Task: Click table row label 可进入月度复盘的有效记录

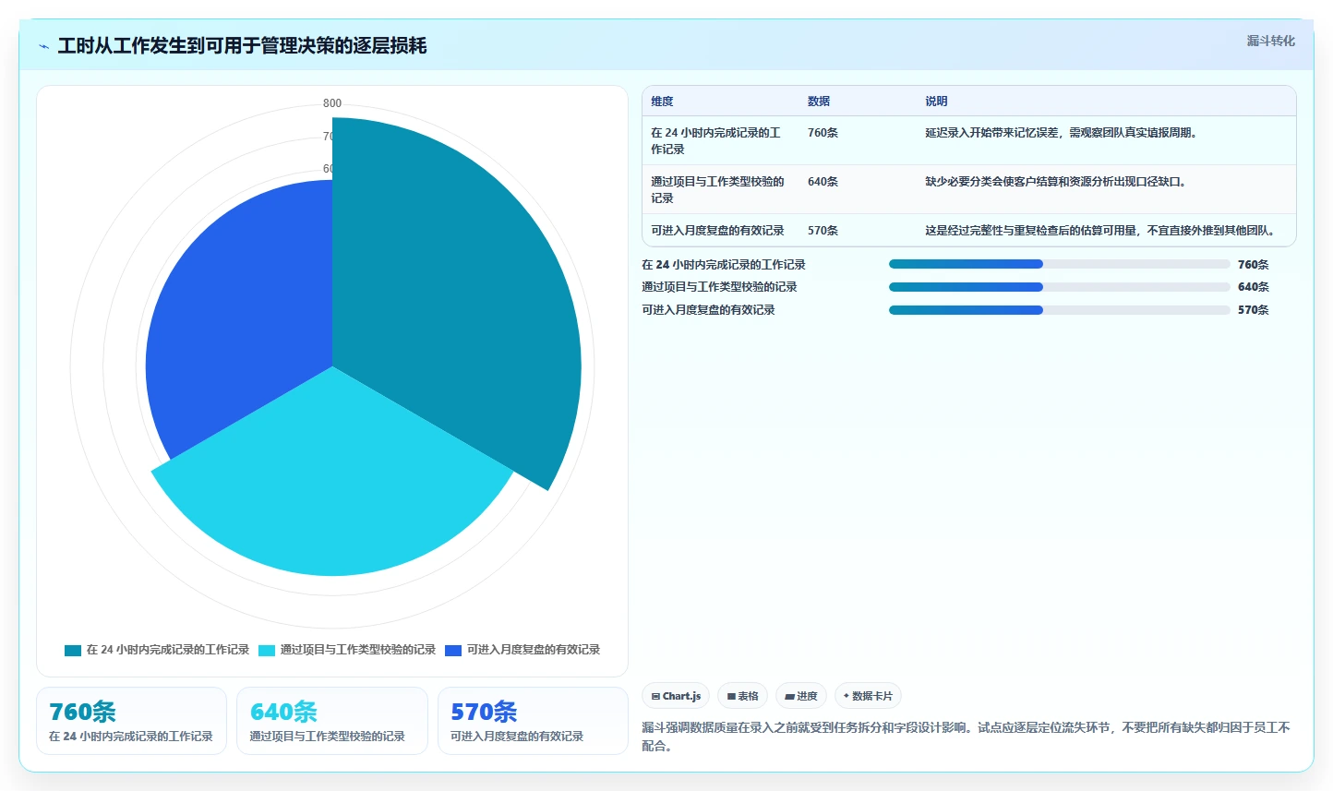Action: tap(717, 231)
